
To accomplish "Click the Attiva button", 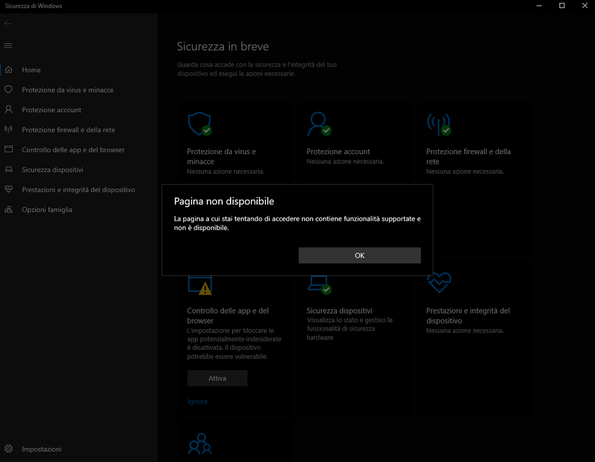I will 217,378.
